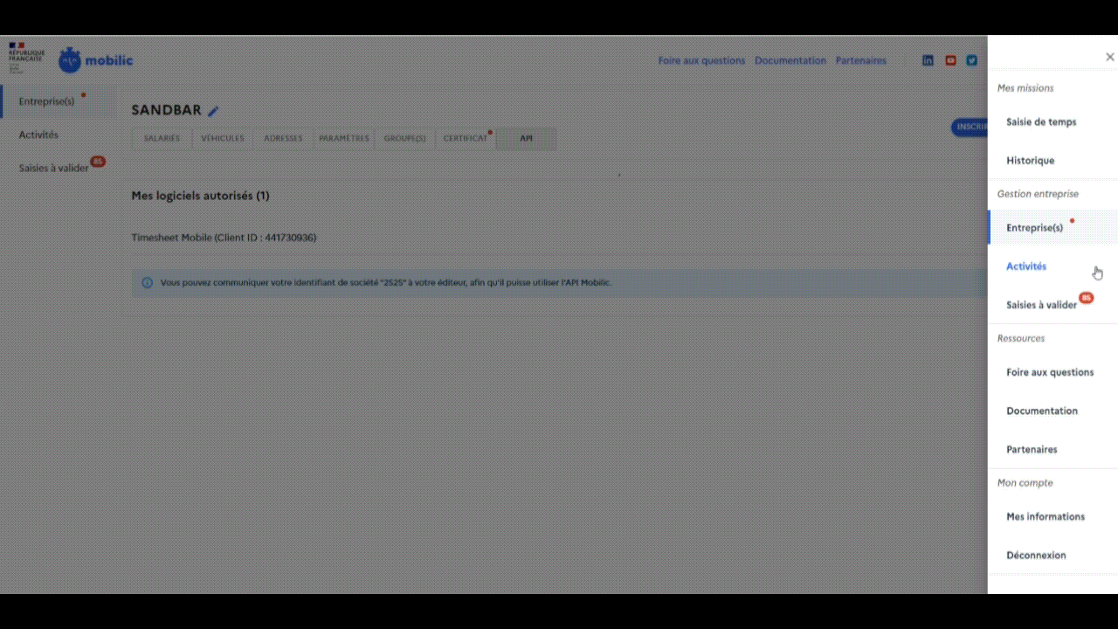Viewport: 1118px width, 629px height.
Task: Click Déconnexion to log out
Action: [1036, 555]
